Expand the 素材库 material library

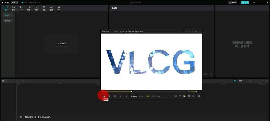pyautogui.click(x=8, y=21)
